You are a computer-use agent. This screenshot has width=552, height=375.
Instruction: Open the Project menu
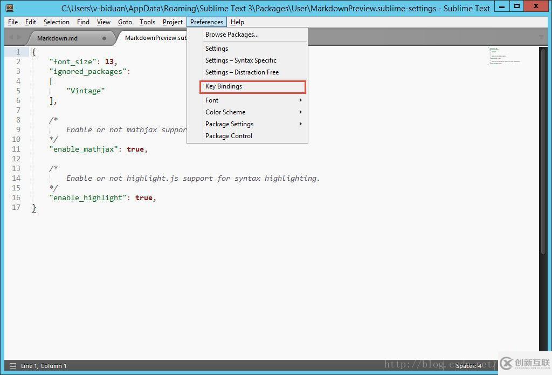[x=172, y=22]
